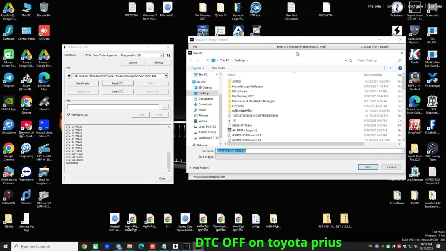Open the File menu in ToyoLex 3
This screenshot has width=446, height=251.
coord(195,47)
